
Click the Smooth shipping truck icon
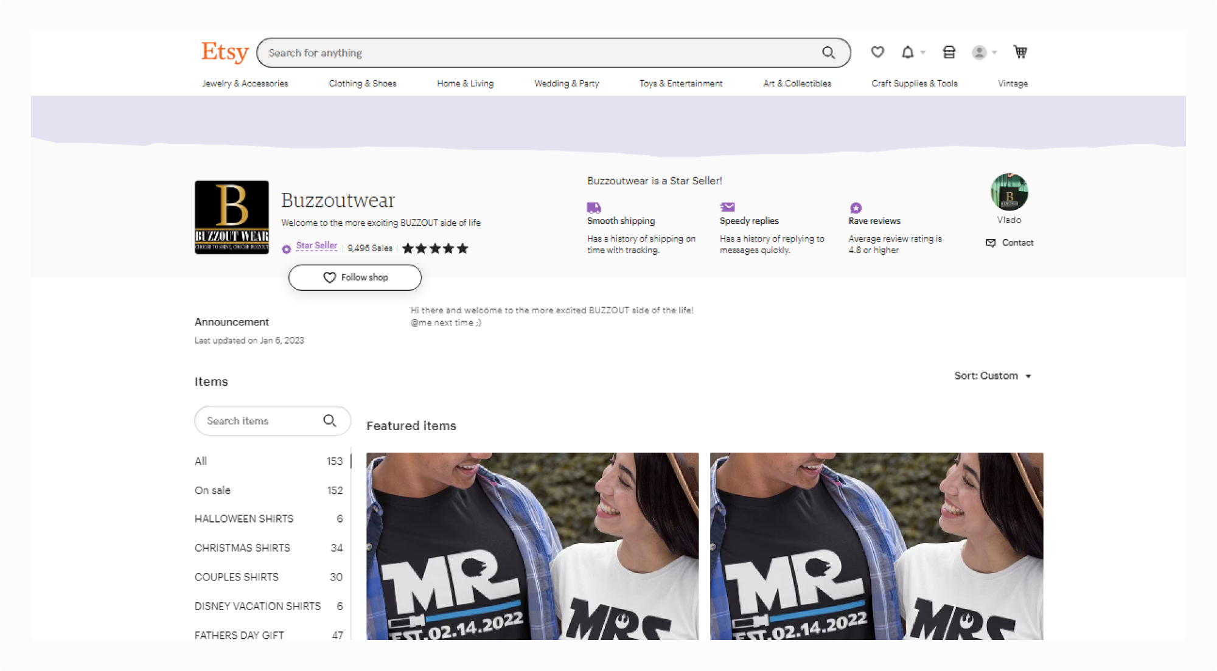594,207
